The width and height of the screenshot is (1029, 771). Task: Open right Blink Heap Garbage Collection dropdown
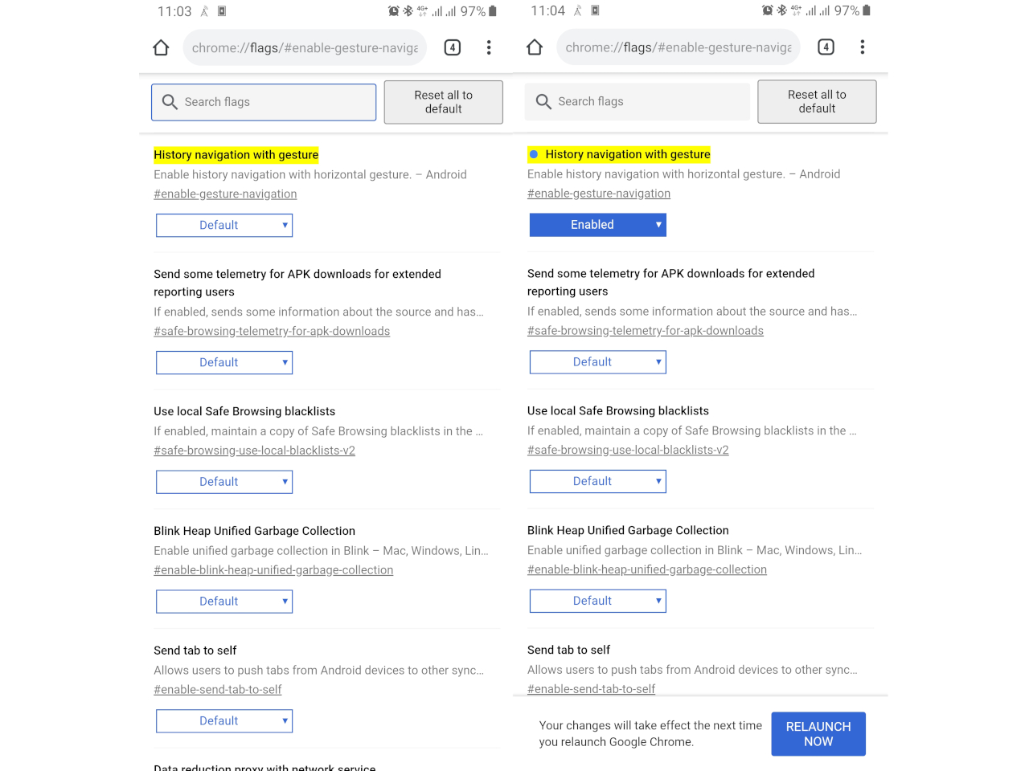598,601
